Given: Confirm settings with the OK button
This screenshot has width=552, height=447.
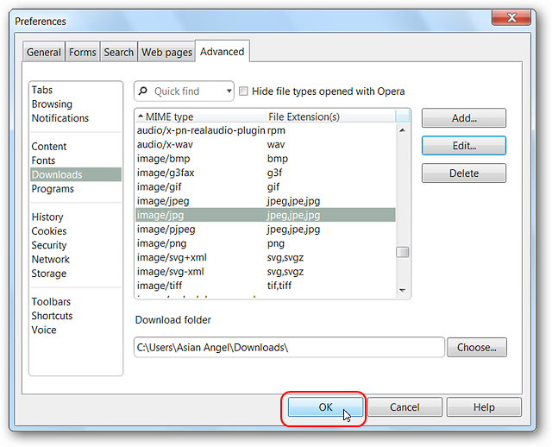Looking at the screenshot, I should [325, 407].
